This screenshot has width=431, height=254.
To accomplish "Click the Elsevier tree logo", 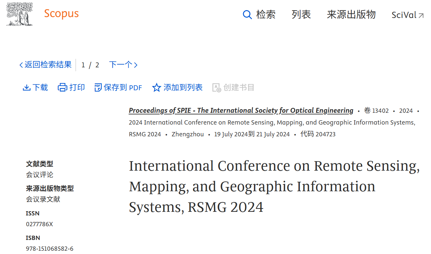I will coord(20,14).
